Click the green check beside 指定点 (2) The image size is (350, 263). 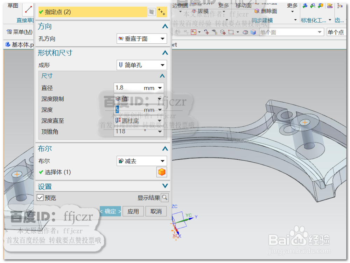42,12
